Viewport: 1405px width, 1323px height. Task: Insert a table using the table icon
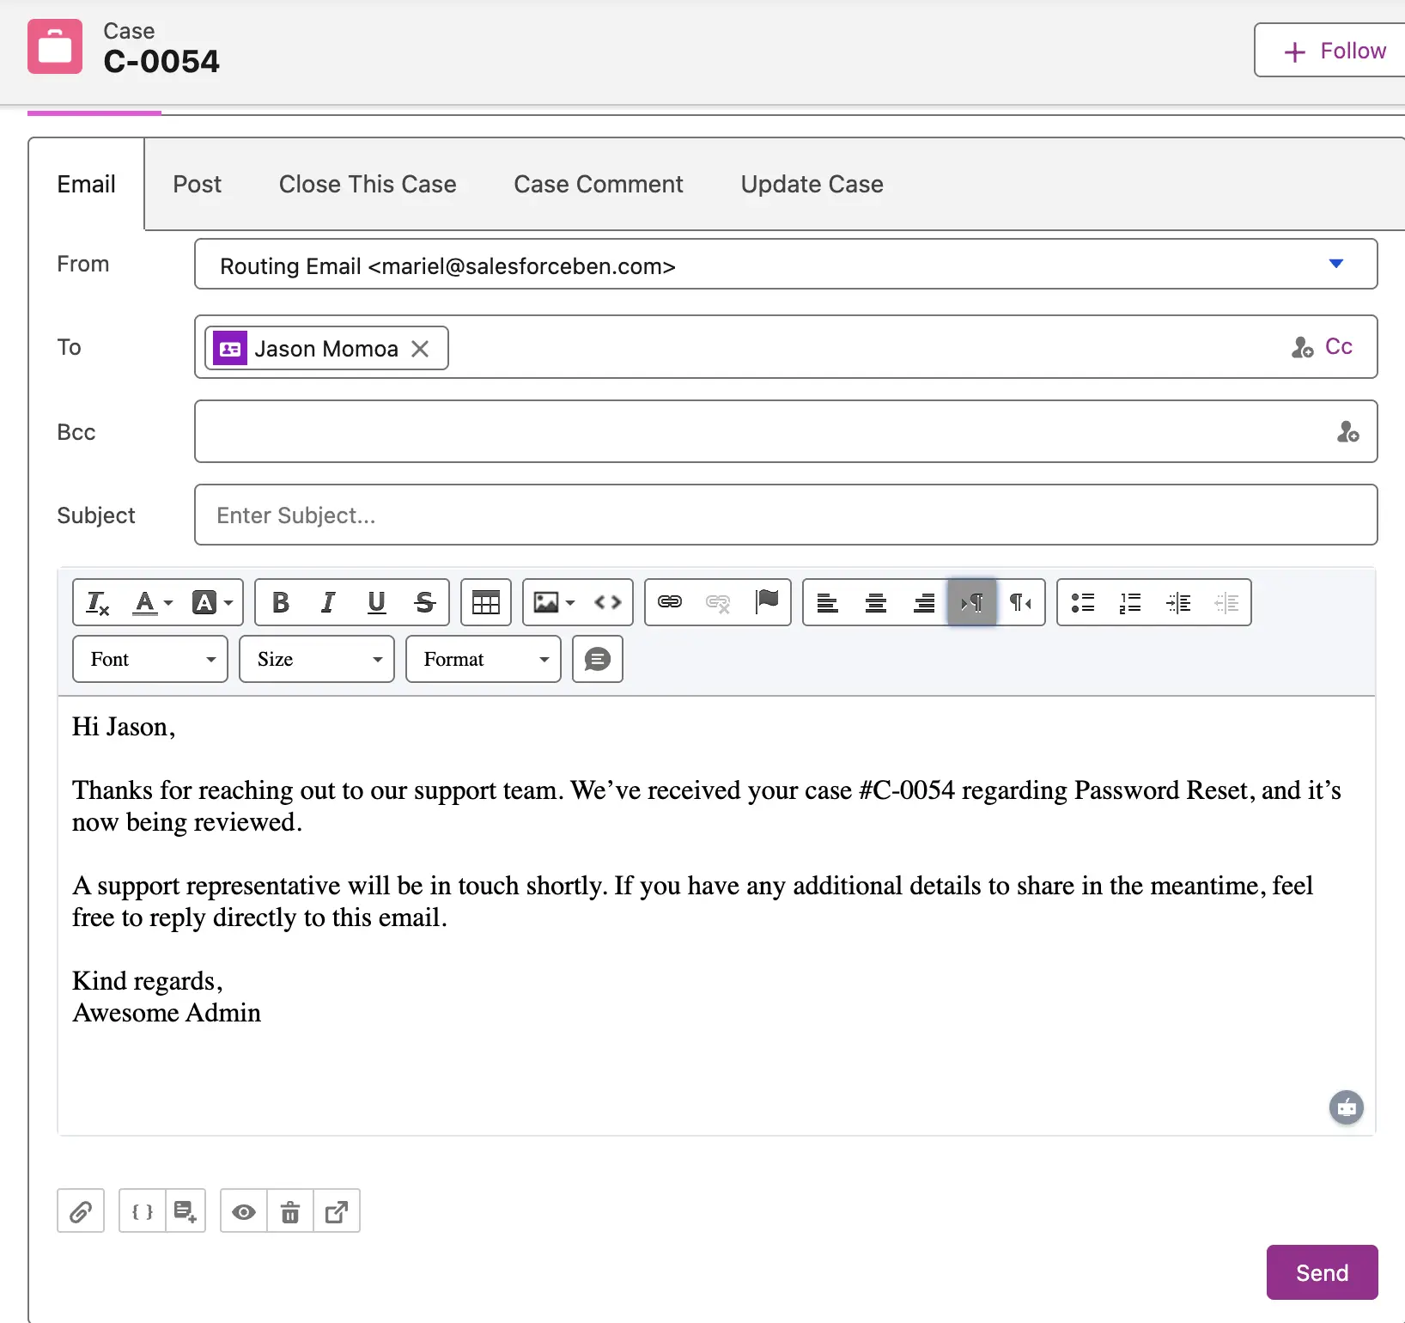[485, 603]
